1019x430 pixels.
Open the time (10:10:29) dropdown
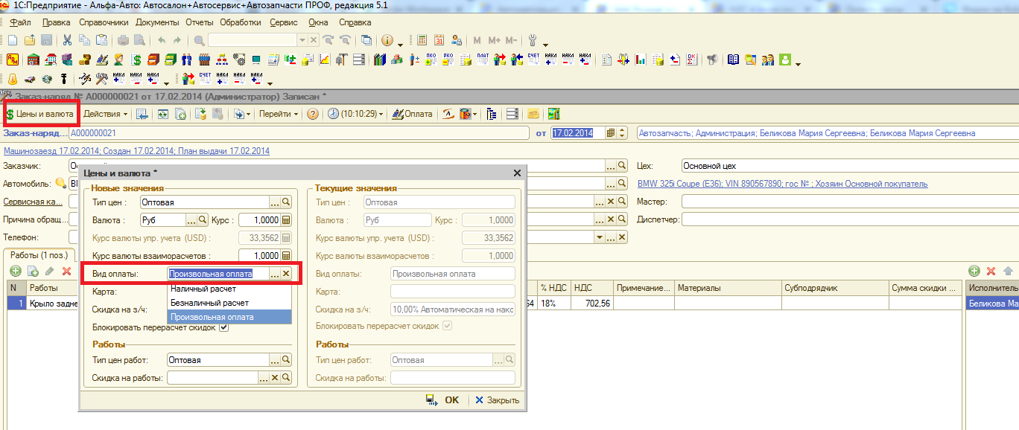[x=356, y=114]
